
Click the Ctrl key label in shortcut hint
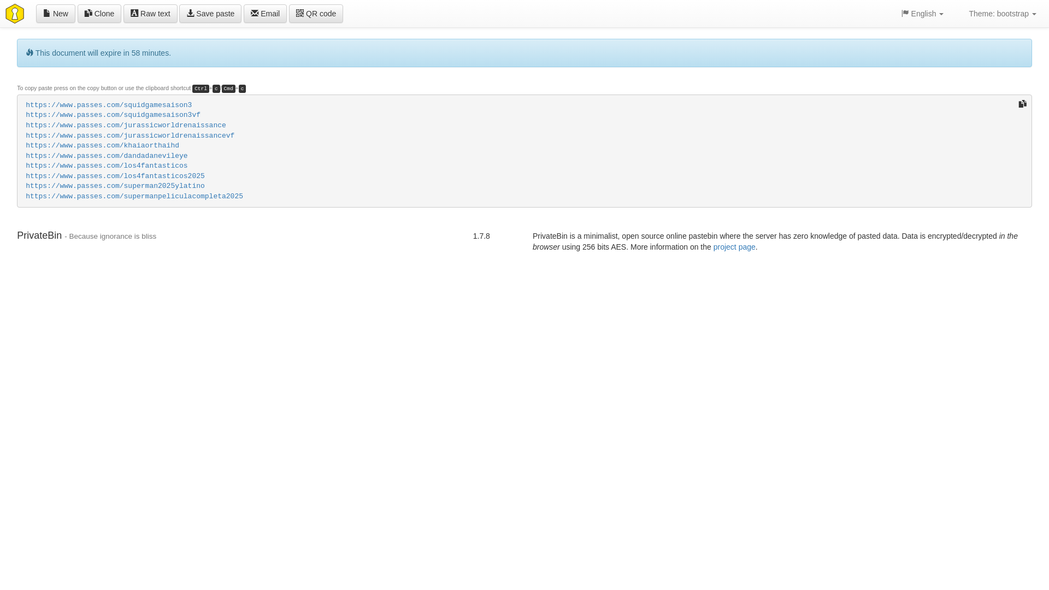coord(201,88)
